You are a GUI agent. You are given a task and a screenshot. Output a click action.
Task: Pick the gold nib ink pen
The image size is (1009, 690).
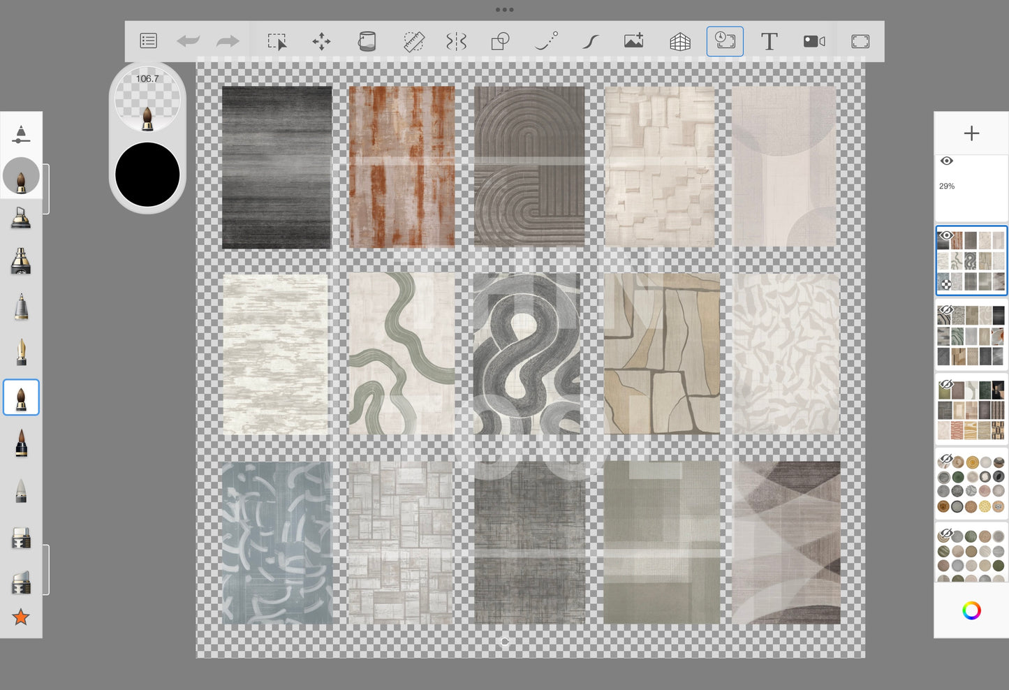[x=21, y=352]
